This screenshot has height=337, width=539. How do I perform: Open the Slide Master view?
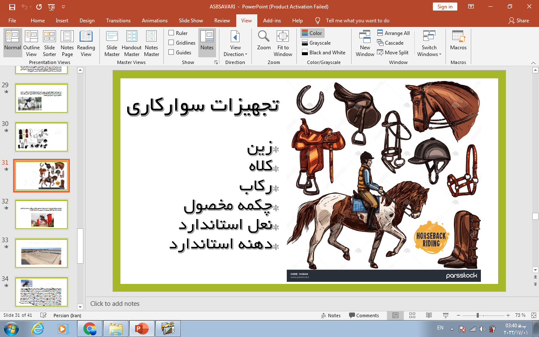point(112,43)
